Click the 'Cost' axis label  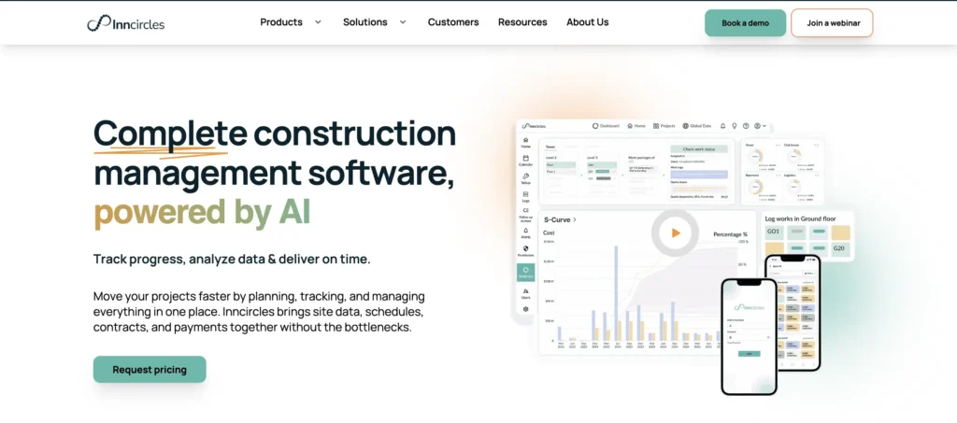[549, 233]
